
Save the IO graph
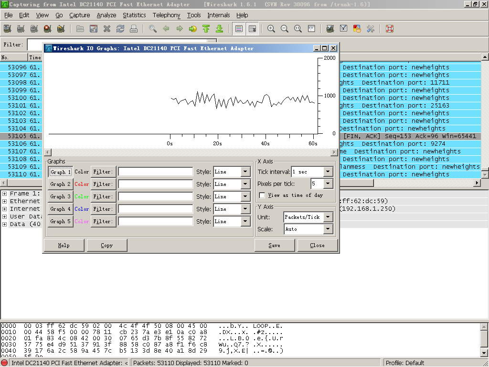pos(275,246)
